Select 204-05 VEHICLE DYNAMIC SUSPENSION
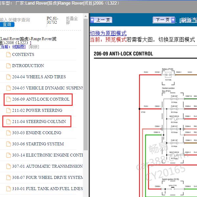Viewport: 197px width, 197px height. 47,88
